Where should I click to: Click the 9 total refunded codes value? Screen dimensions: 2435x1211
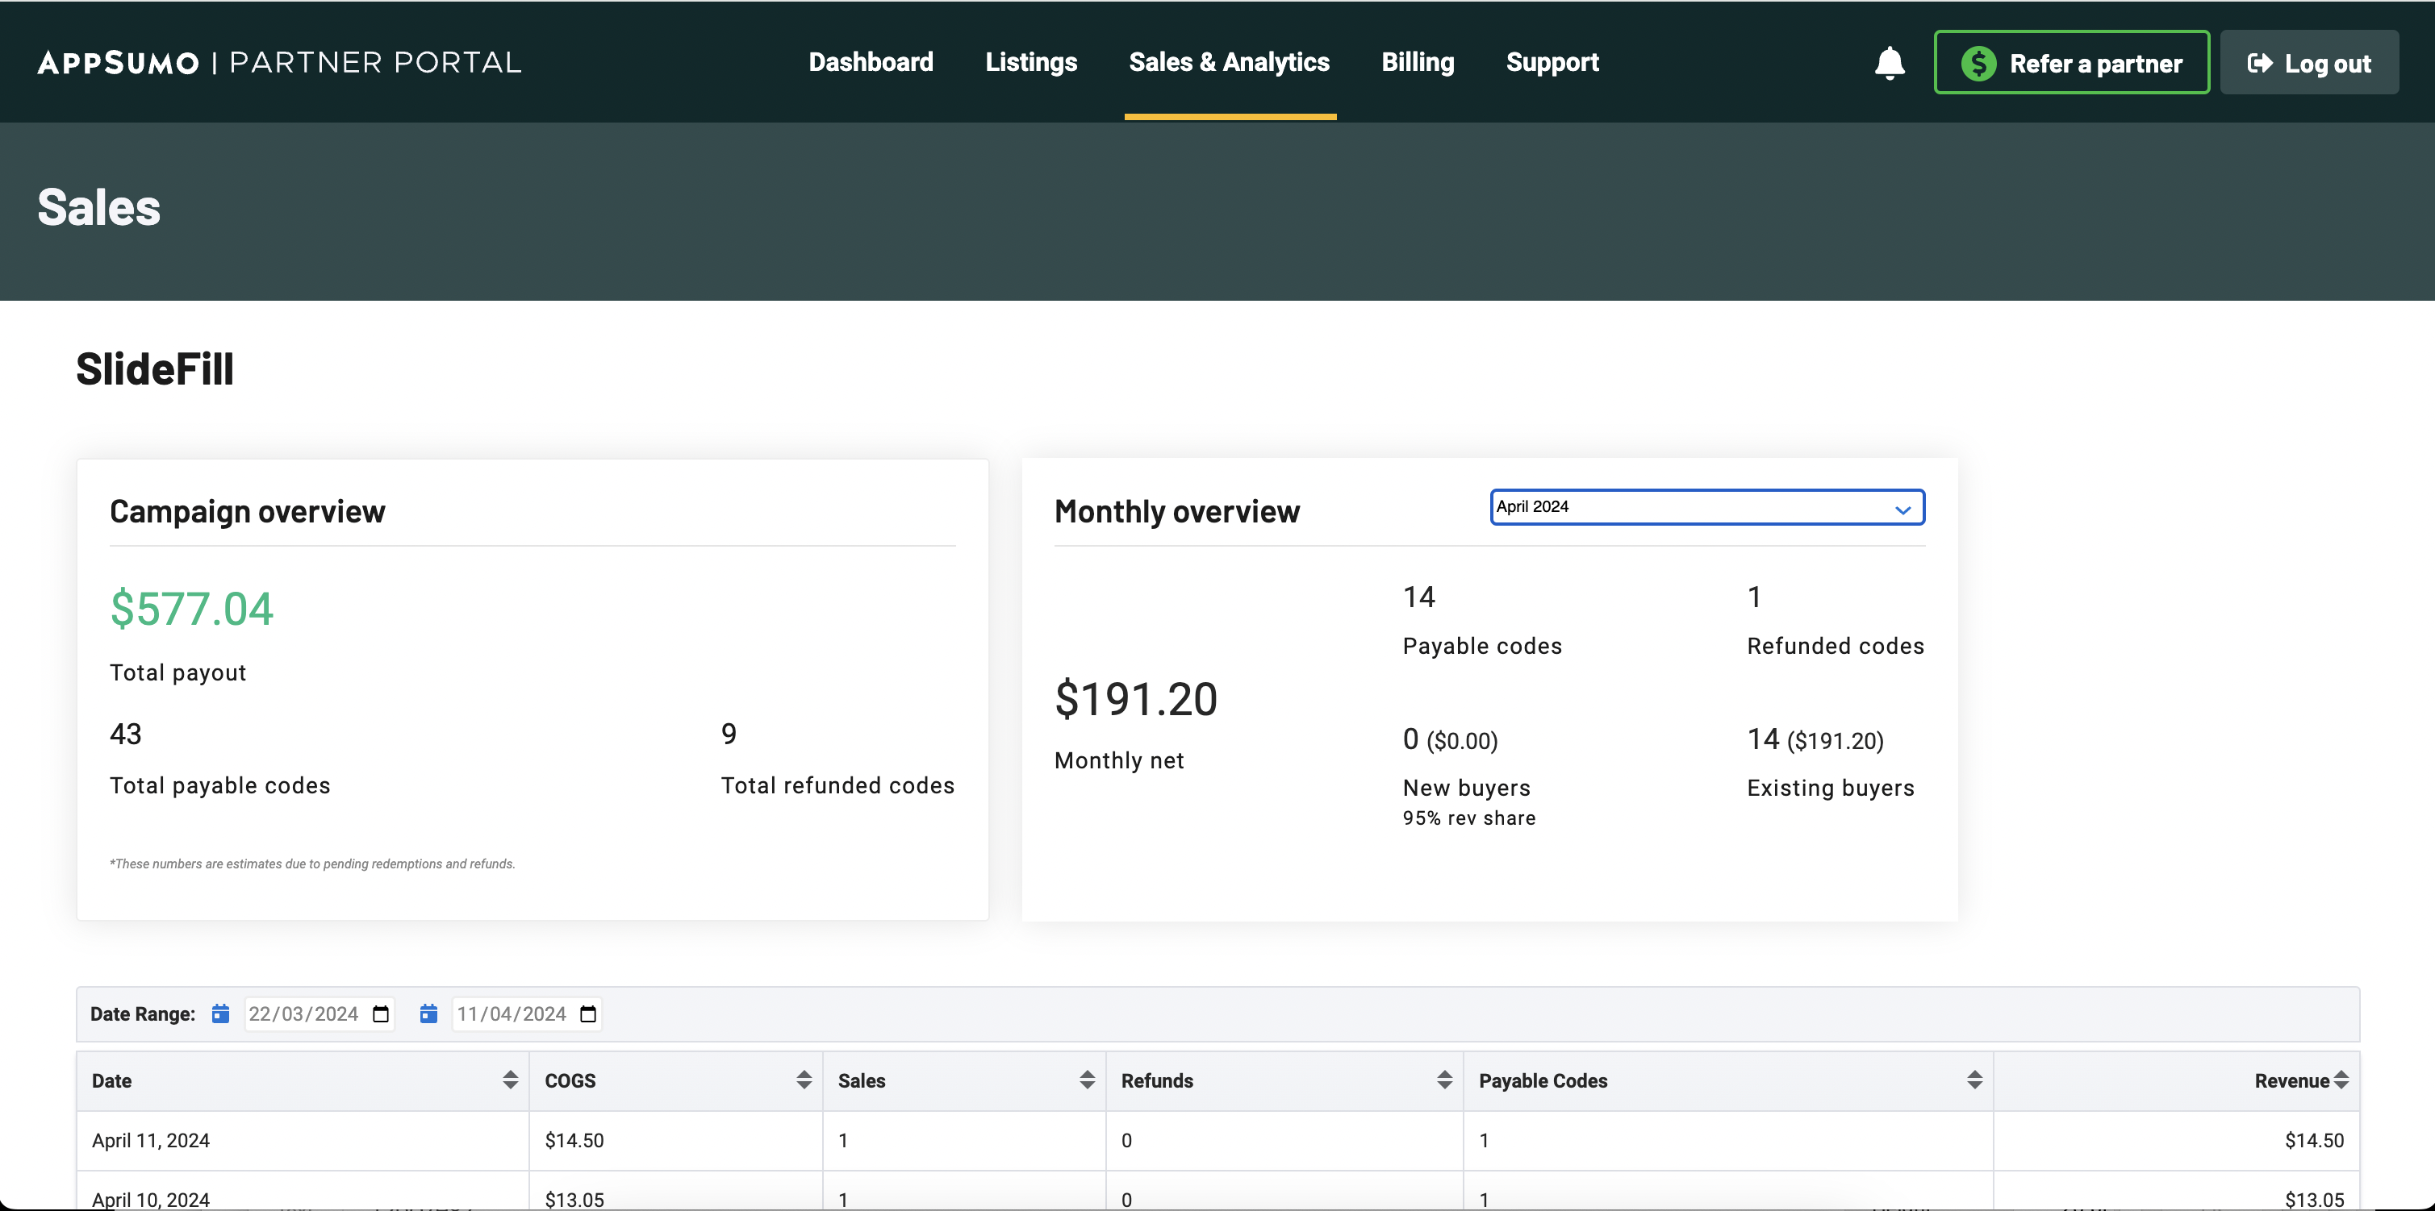click(x=729, y=734)
